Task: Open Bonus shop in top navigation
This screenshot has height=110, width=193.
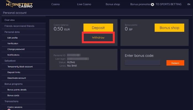Action: (113, 4)
